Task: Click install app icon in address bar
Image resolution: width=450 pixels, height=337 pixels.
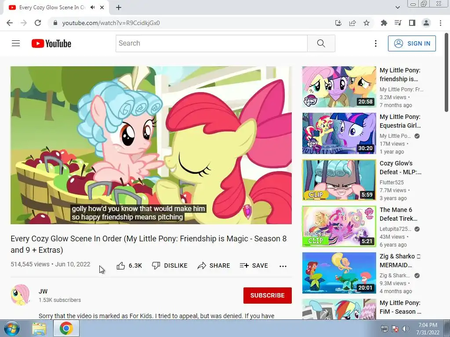Action: click(x=338, y=23)
